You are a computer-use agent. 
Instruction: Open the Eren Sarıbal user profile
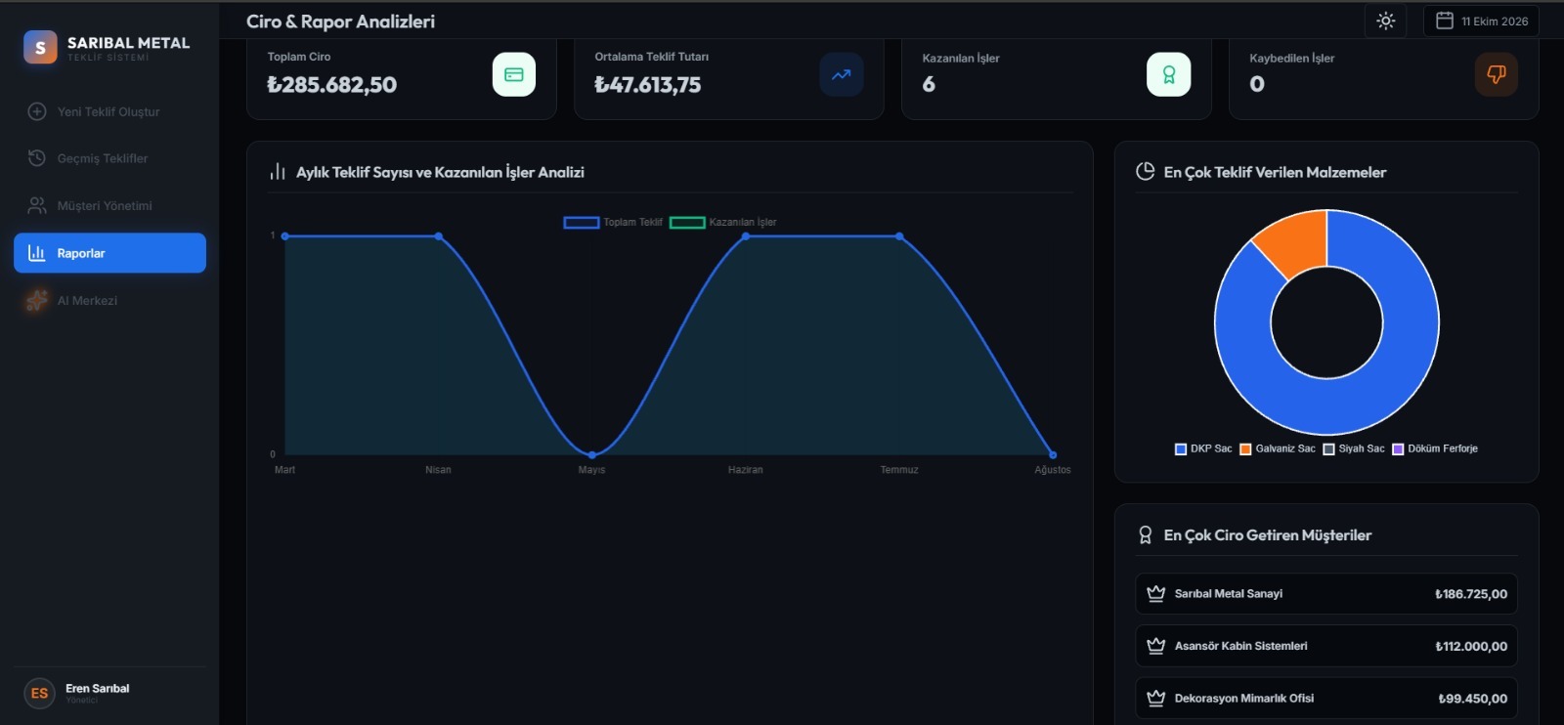(x=109, y=693)
